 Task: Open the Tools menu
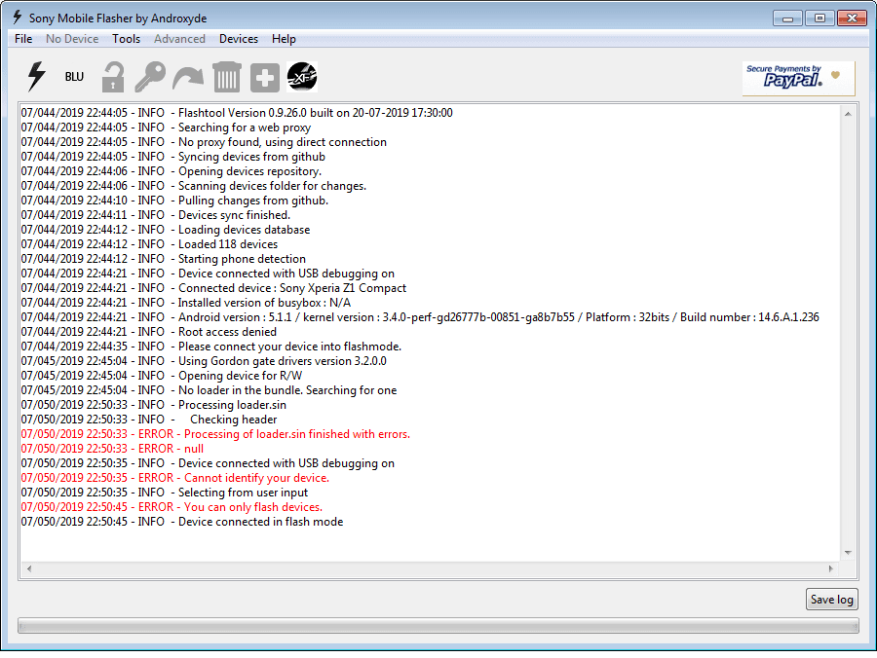tap(127, 39)
